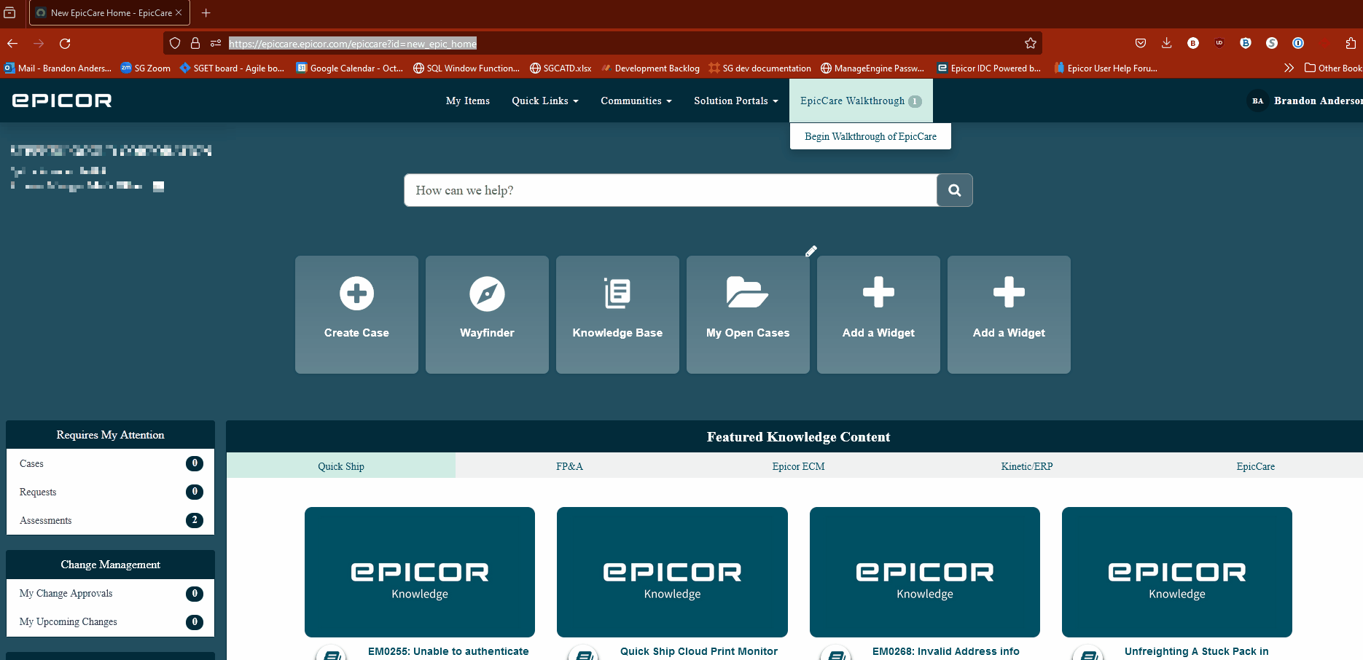
Task: Open My Items in the navigation bar
Action: coord(468,101)
